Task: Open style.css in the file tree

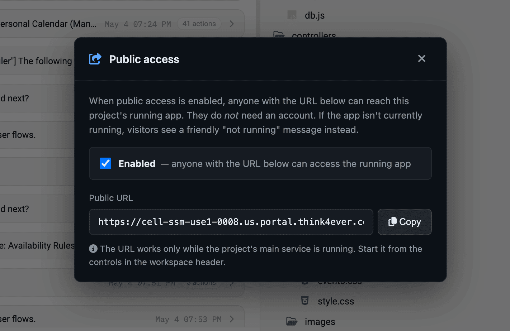Action: coord(336,301)
